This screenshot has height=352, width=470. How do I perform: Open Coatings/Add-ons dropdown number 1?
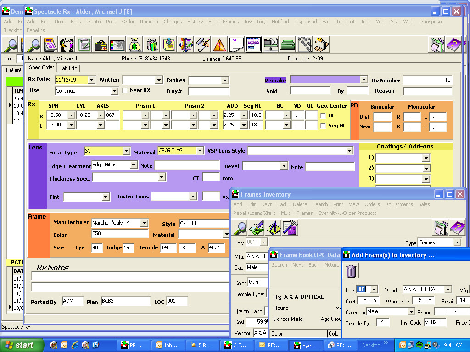click(426, 158)
